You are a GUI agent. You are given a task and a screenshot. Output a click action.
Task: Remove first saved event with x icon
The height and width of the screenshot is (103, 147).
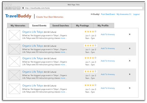[130, 34]
